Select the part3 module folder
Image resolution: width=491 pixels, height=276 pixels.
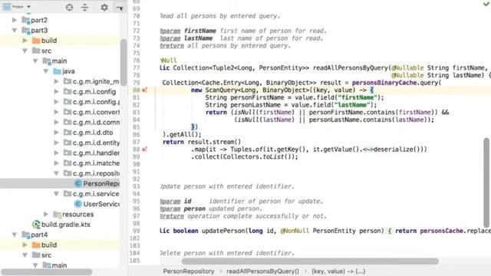39,31
